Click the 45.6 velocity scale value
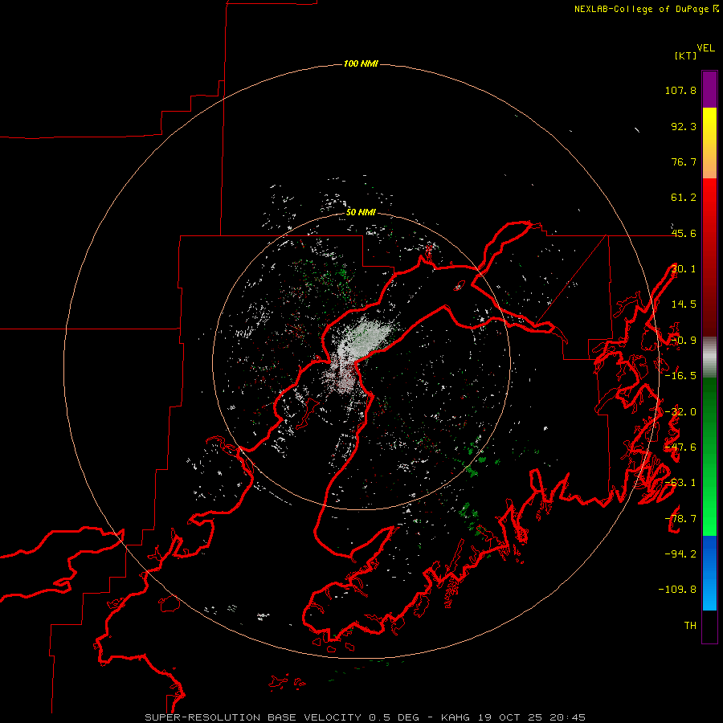Viewport: 723px width, 723px height. tap(684, 233)
